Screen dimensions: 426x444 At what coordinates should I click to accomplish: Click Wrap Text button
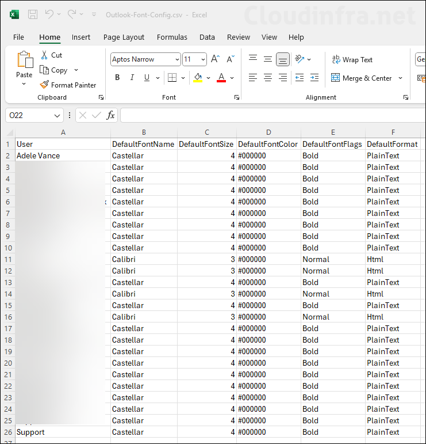pyautogui.click(x=352, y=59)
